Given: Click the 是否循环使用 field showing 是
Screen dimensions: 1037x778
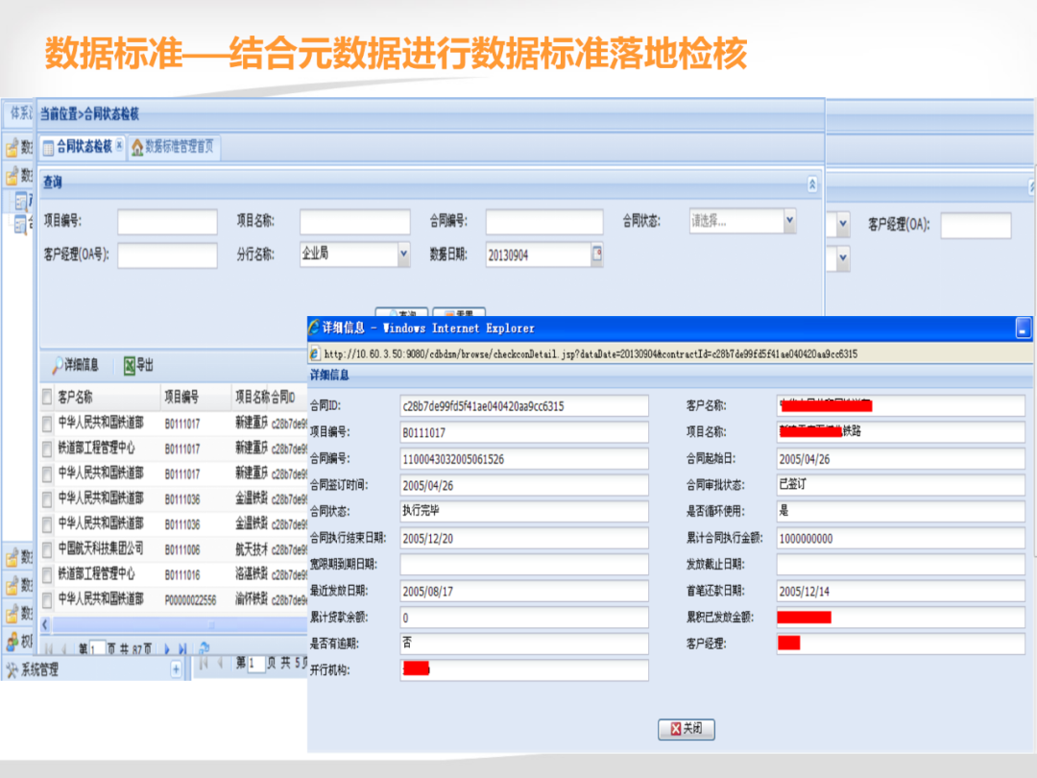Looking at the screenshot, I should click(900, 511).
